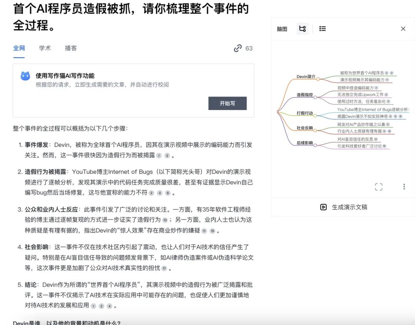415x325 pixels.
Task: Open the mind map in fullscreen
Action: click(379, 187)
